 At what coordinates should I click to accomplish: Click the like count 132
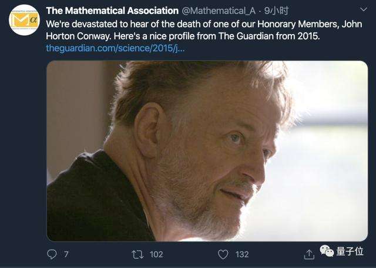coord(241,254)
